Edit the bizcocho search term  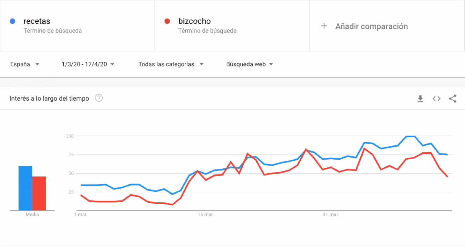[x=194, y=21]
